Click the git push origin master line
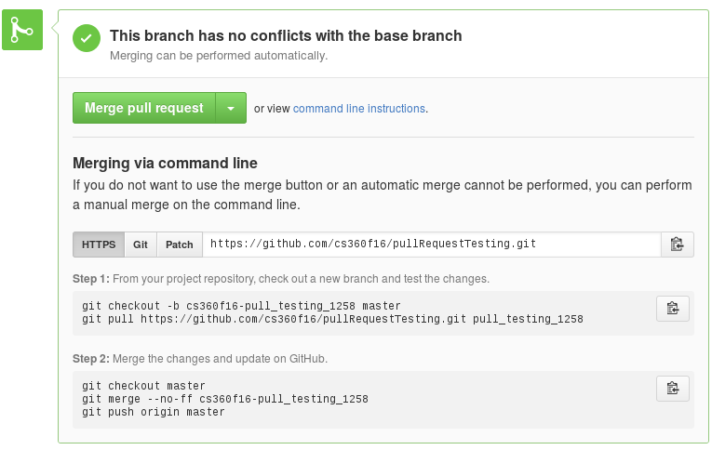712x450 pixels. (x=154, y=412)
